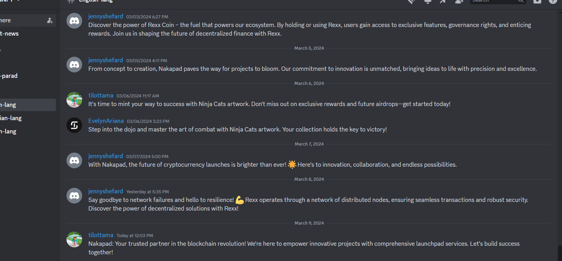Open the Threads icon in channel header

tap(411, 1)
